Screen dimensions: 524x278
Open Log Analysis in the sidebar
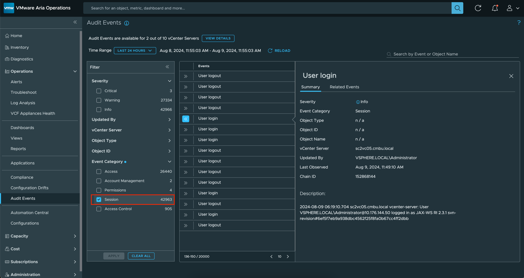23,103
